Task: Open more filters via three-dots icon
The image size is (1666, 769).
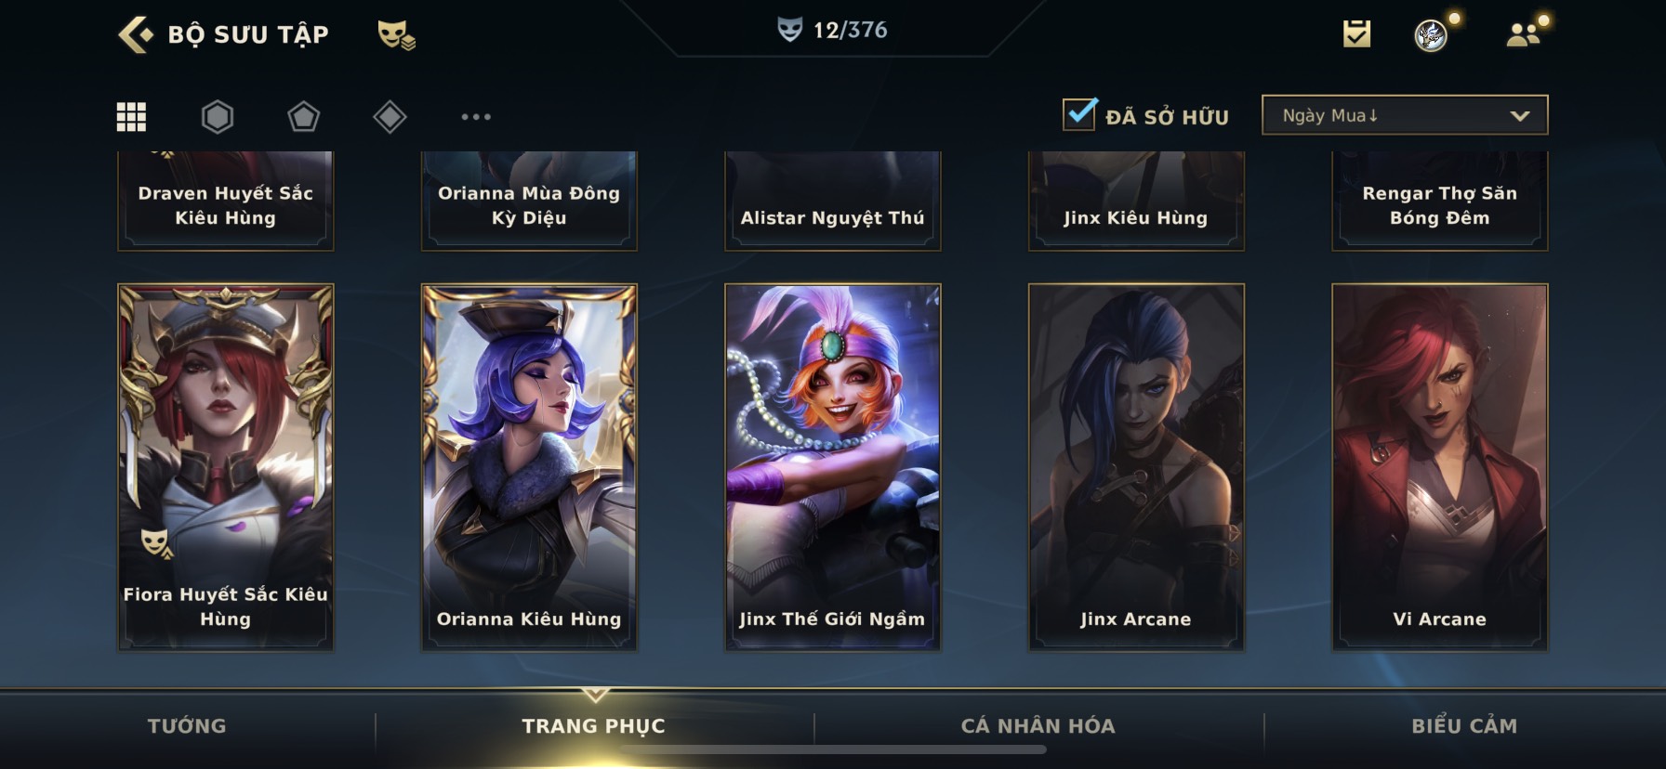Action: [x=476, y=117]
